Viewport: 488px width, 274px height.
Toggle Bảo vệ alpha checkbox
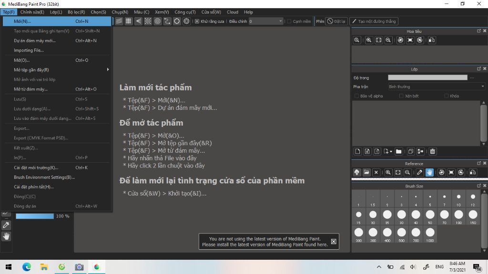pos(356,96)
